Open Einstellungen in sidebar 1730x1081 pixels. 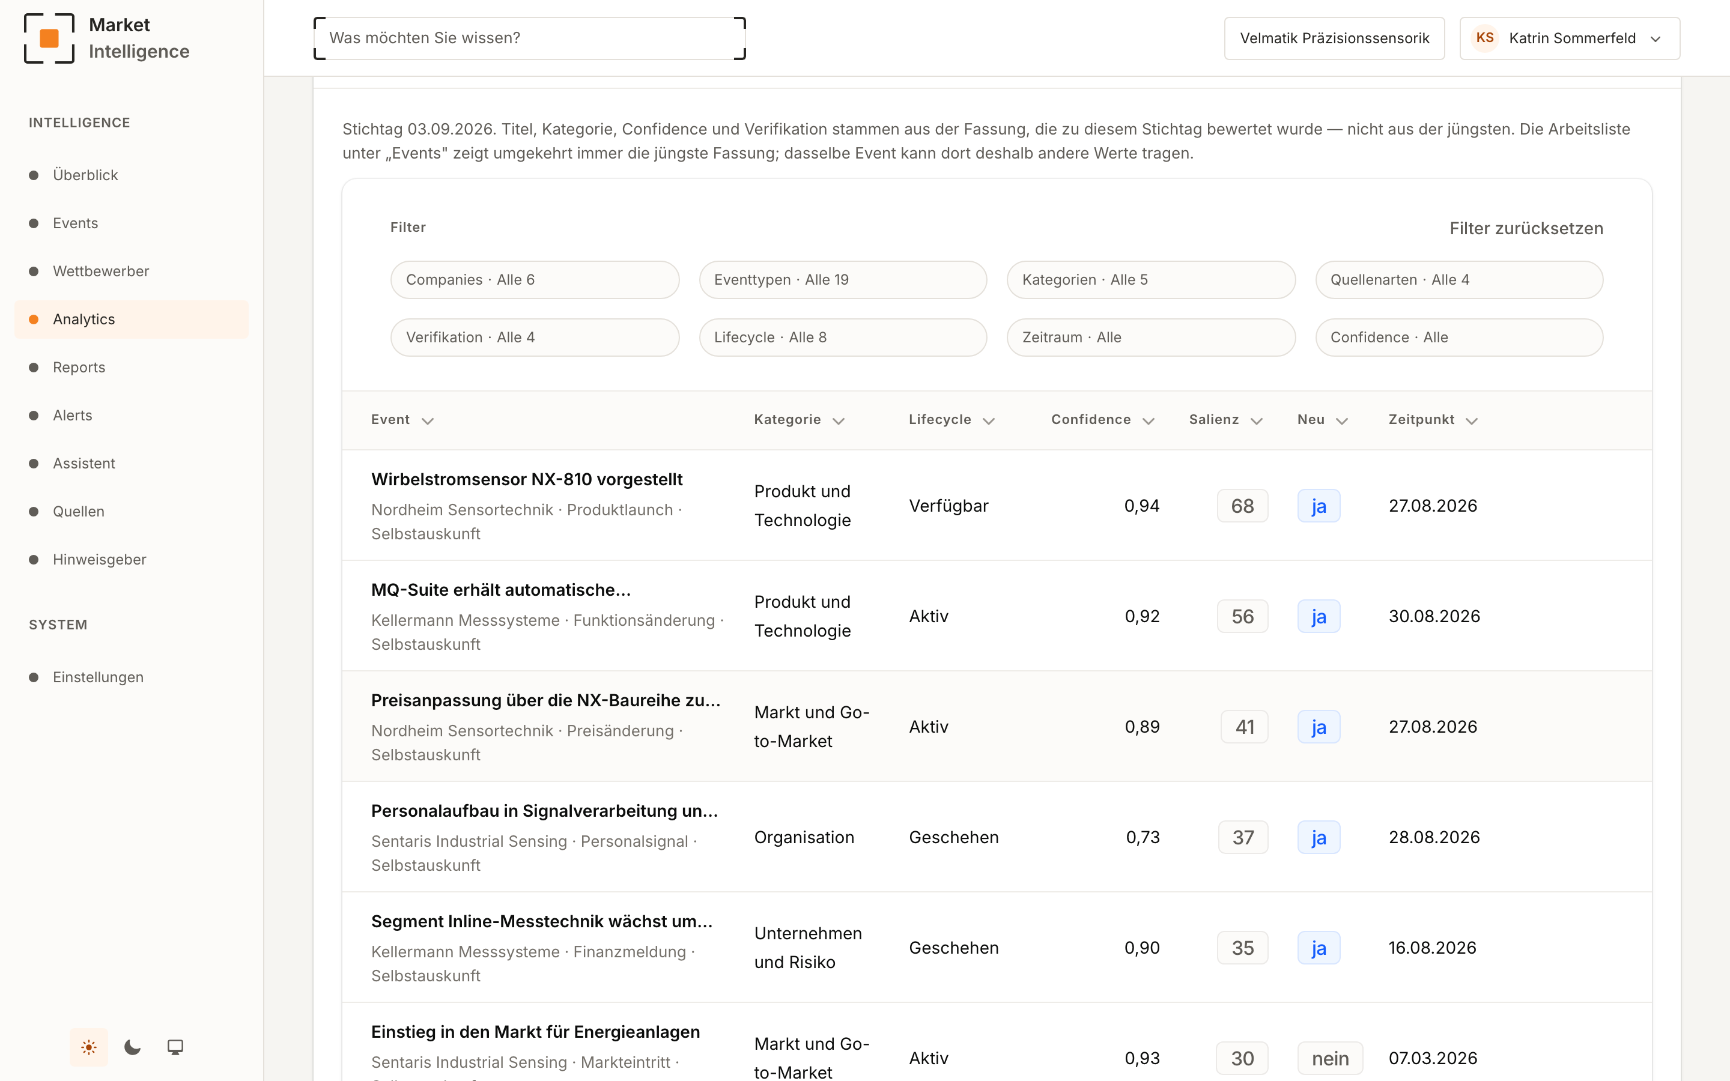pyautogui.click(x=132, y=677)
